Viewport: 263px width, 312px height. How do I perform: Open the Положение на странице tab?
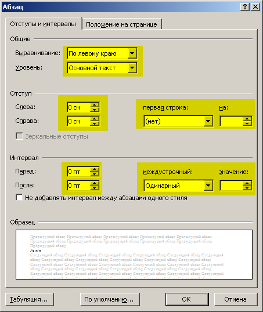(121, 24)
